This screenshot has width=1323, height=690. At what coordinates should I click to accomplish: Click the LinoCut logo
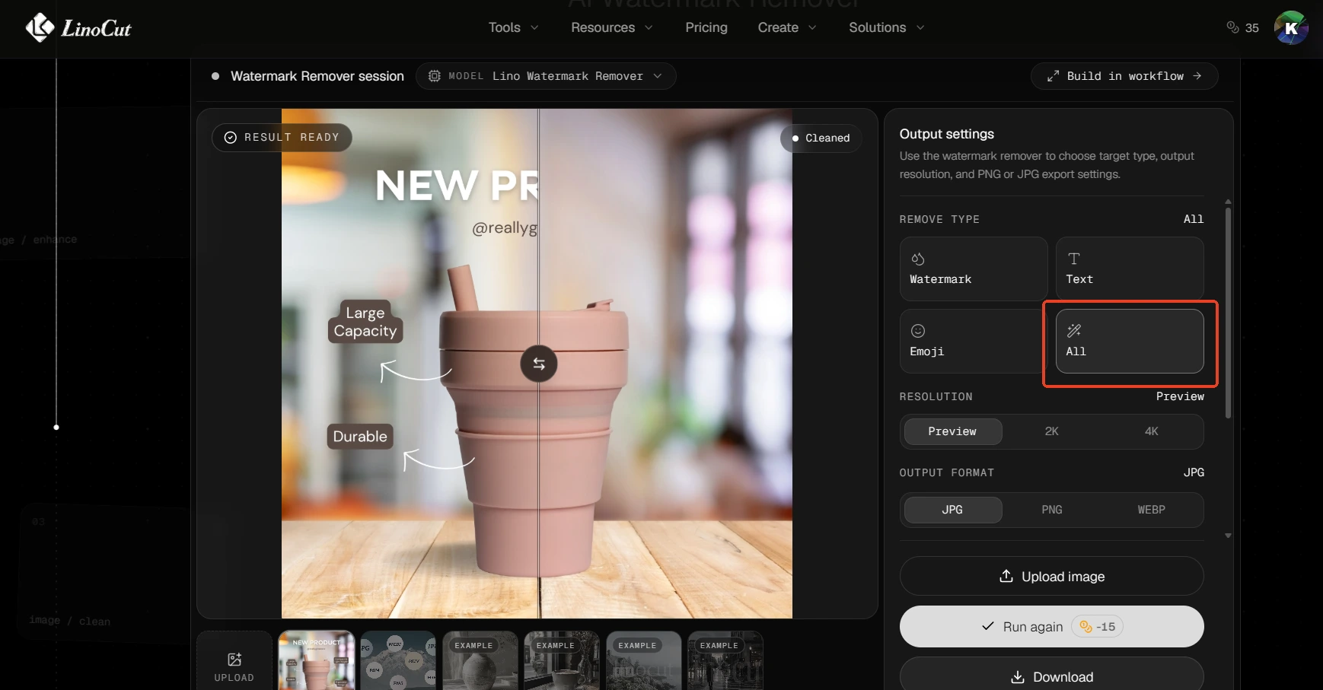coord(78,28)
